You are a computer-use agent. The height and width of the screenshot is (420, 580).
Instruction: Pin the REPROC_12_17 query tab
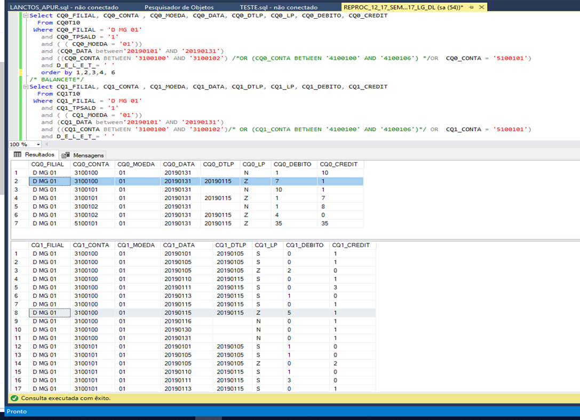coord(472,7)
